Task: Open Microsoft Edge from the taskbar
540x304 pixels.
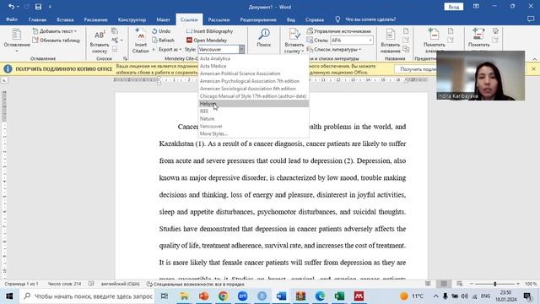Action: [320, 296]
